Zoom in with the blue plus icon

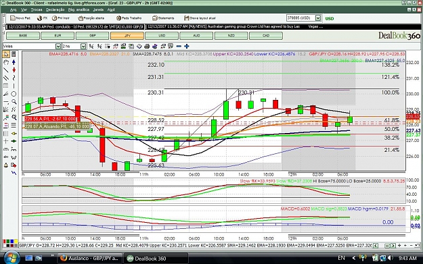pos(186,47)
